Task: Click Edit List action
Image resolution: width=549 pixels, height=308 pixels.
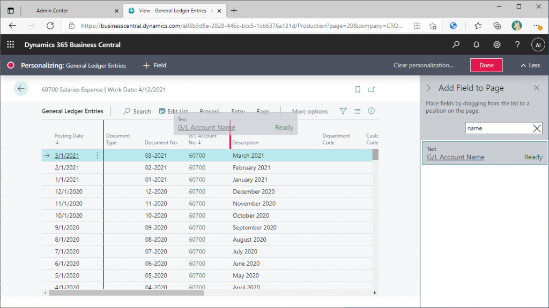Action: pyautogui.click(x=173, y=111)
